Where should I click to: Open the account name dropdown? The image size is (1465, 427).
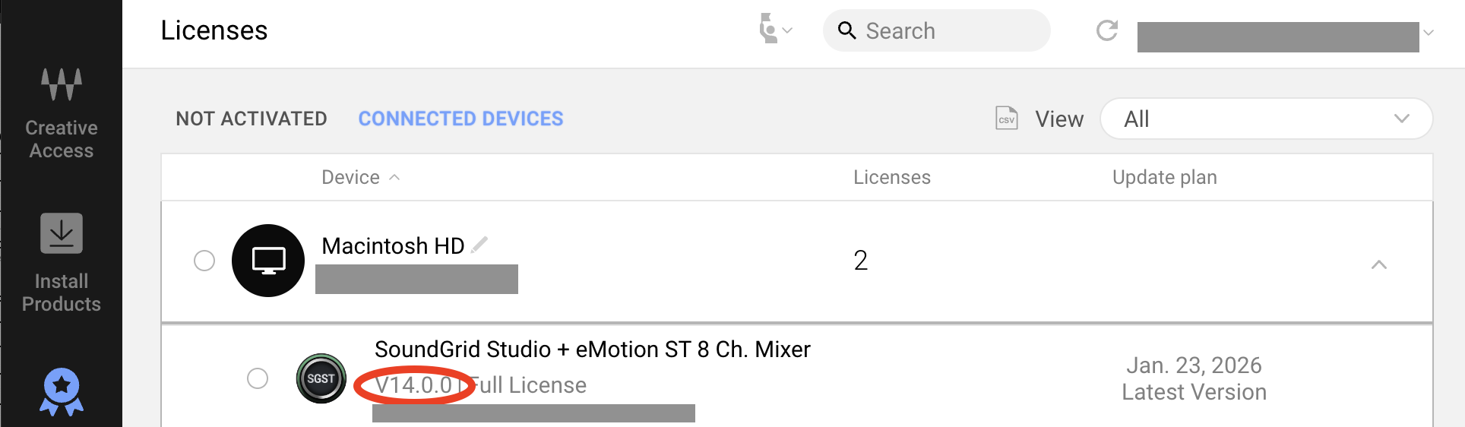1429,33
